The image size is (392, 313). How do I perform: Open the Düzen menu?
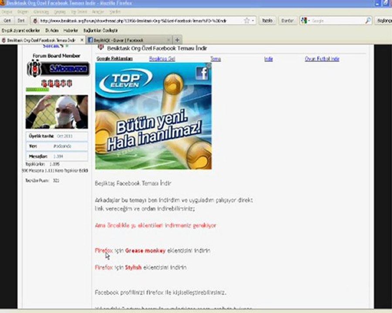23,12
